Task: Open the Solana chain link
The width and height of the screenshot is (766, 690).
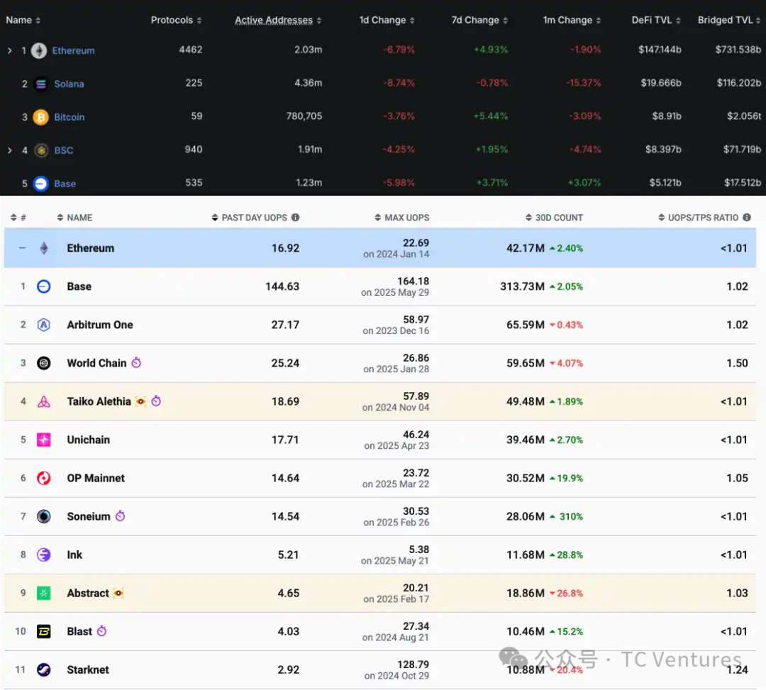Action: click(69, 84)
